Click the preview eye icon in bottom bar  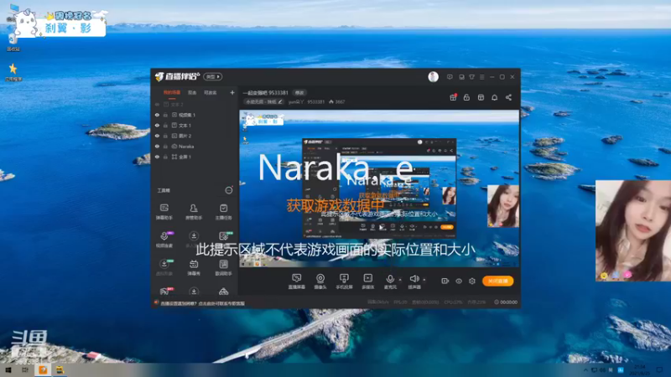coord(459,281)
